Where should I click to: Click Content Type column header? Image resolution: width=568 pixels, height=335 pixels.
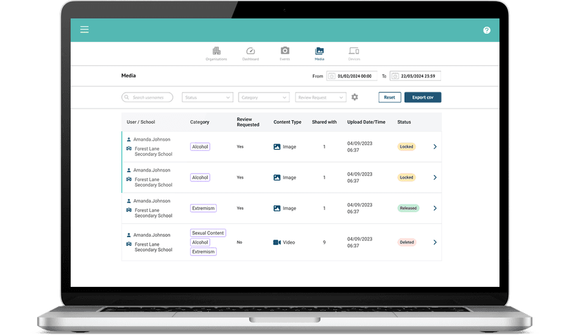click(x=287, y=122)
